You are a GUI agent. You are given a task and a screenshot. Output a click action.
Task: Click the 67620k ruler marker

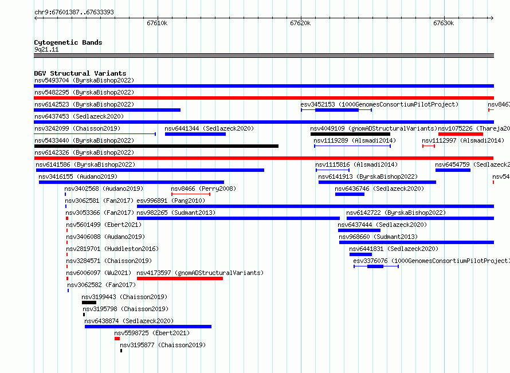tap(300, 23)
